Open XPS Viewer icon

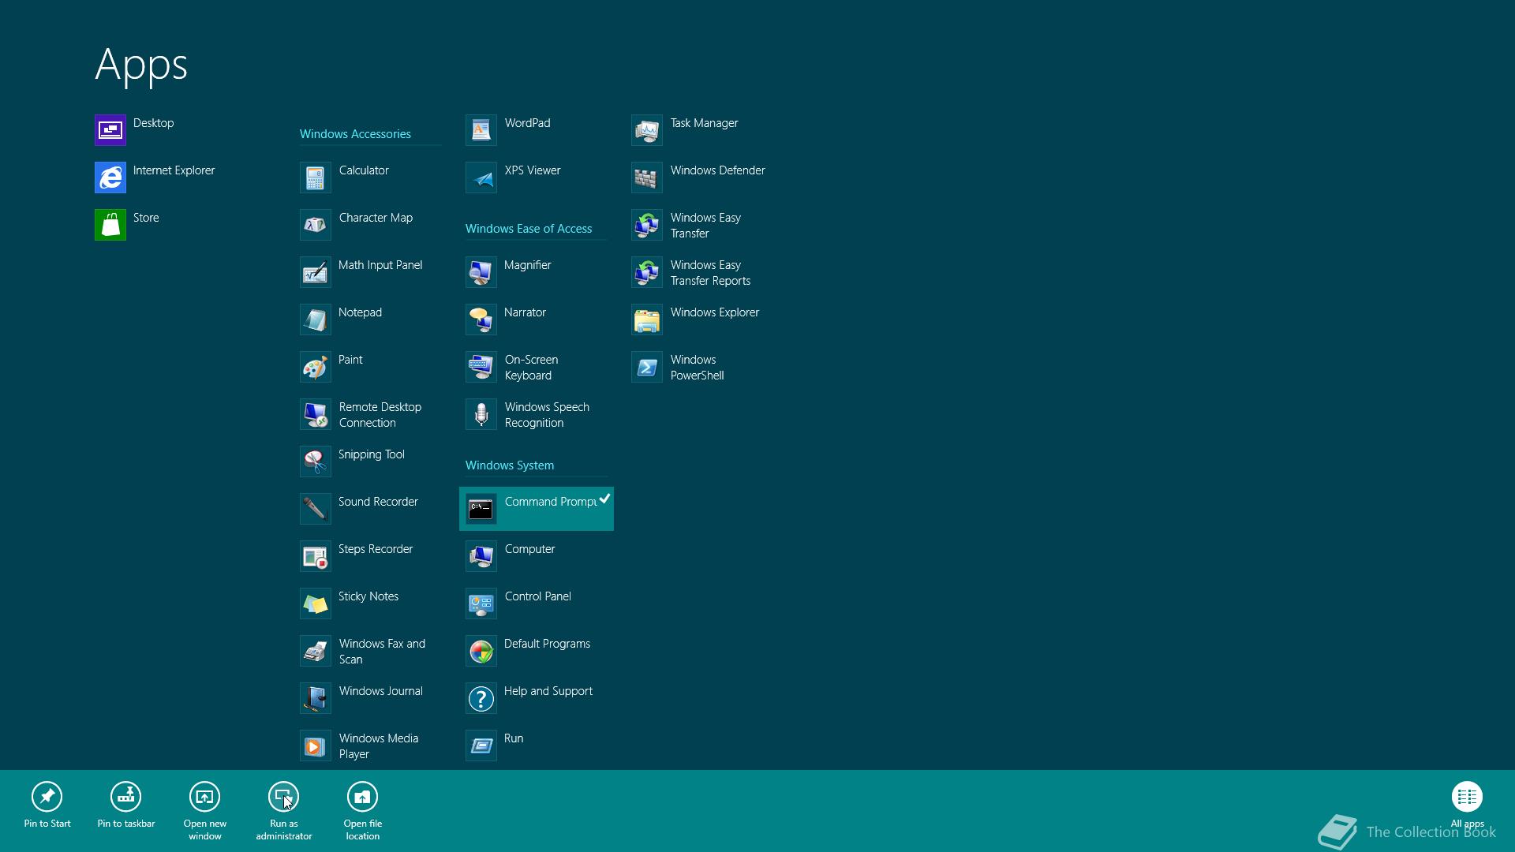(481, 177)
